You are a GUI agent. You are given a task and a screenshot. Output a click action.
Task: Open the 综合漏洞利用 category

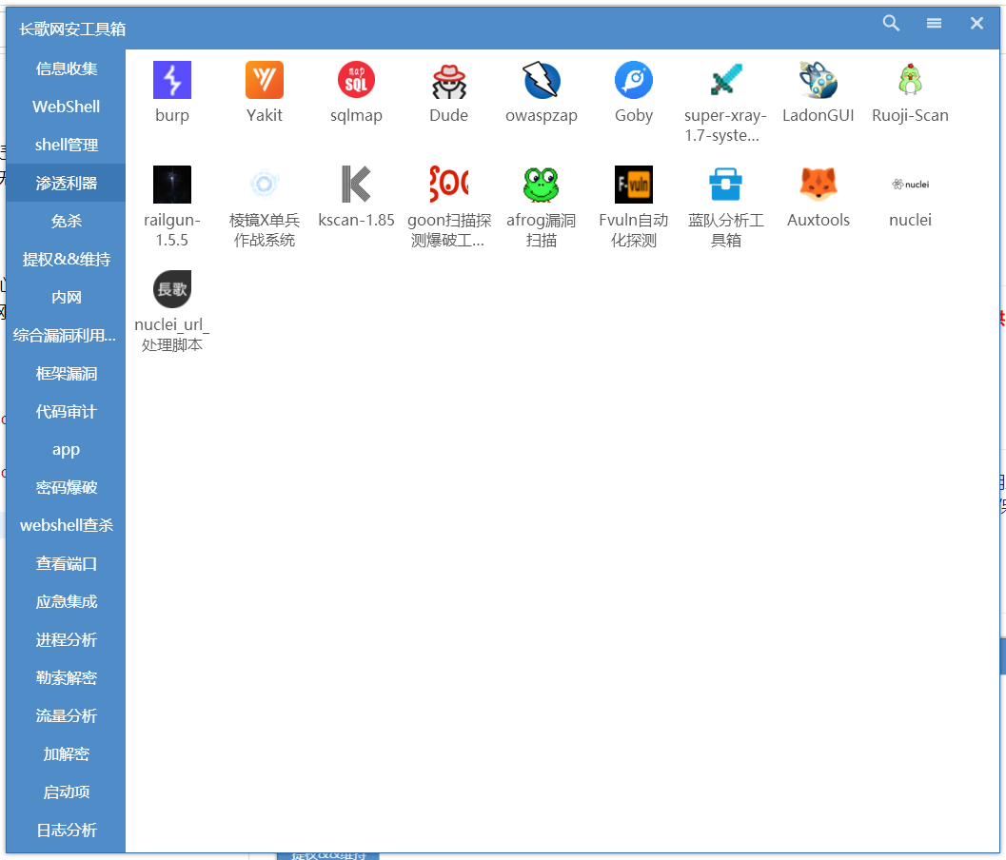click(x=66, y=336)
